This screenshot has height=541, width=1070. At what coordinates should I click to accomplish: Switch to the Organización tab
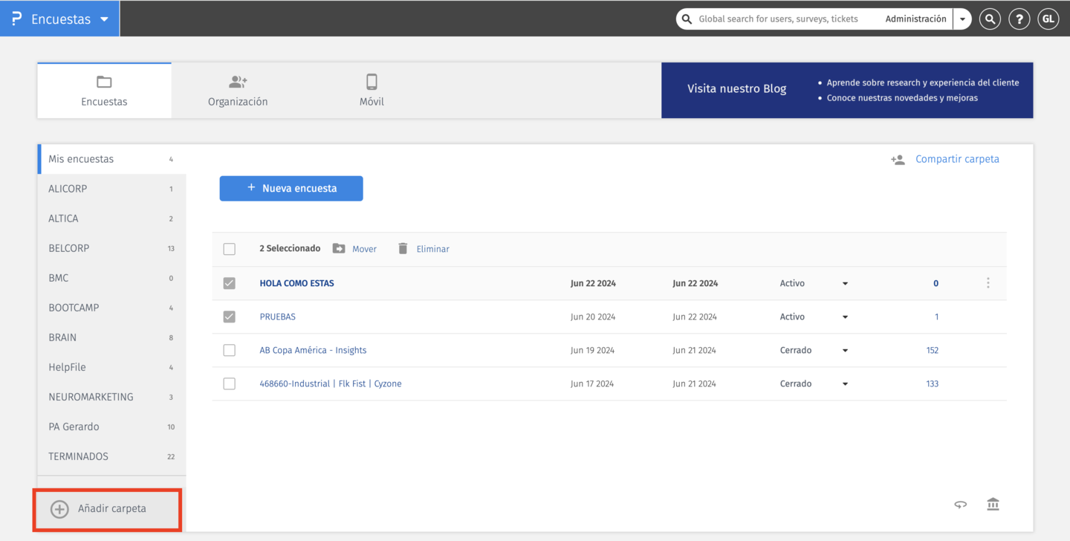(x=238, y=91)
